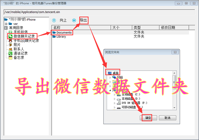Screen dimensions: 199x140
Task: Click the 手机短信 message icon
Action: click(10, 32)
